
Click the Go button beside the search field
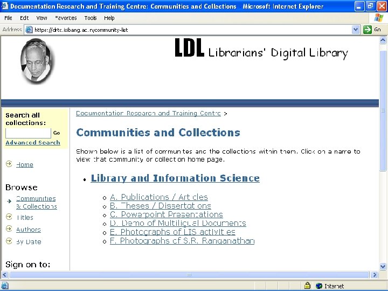pyautogui.click(x=57, y=133)
